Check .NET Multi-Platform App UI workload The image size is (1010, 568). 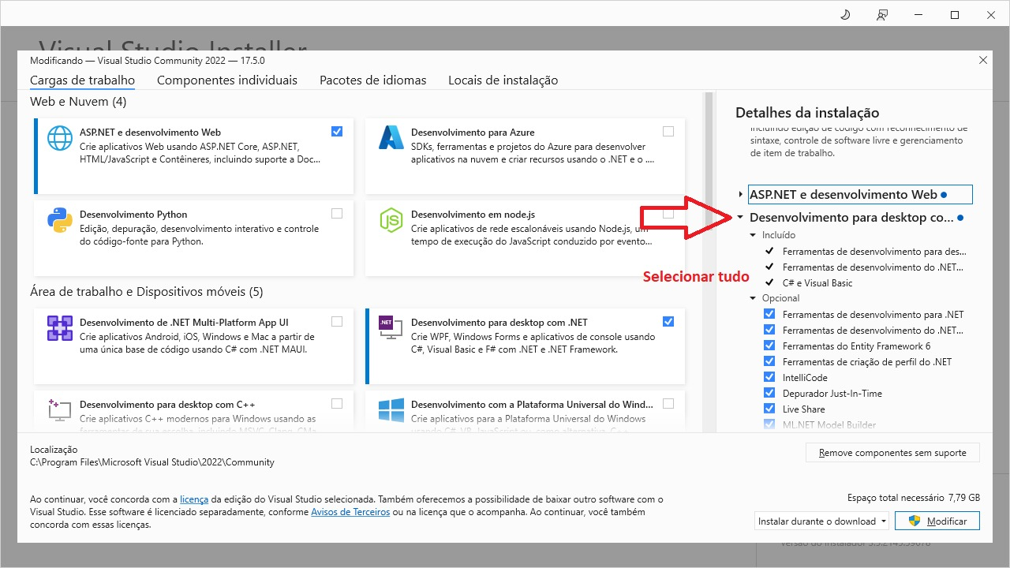click(x=337, y=322)
